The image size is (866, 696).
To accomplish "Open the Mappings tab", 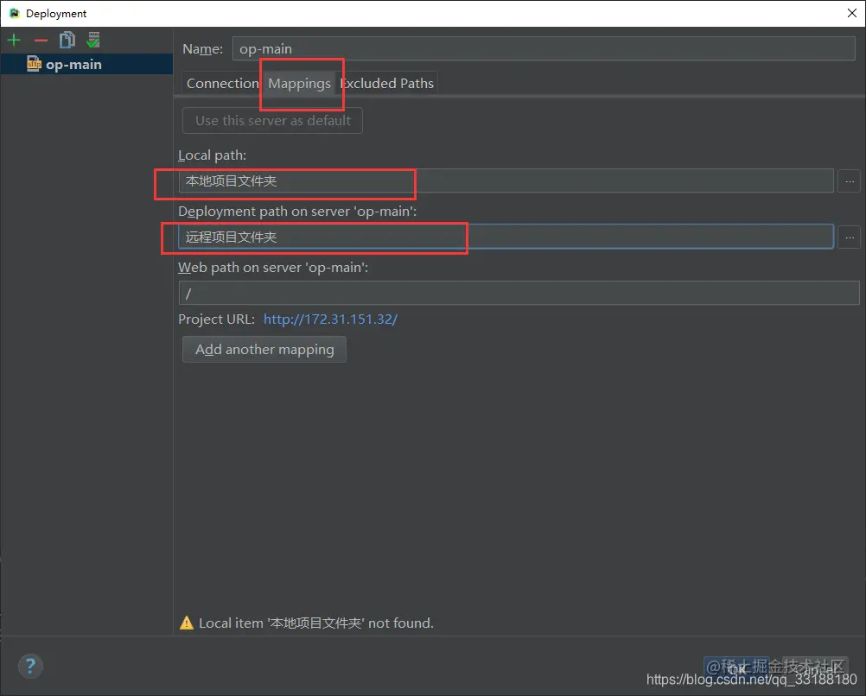I will click(x=299, y=84).
